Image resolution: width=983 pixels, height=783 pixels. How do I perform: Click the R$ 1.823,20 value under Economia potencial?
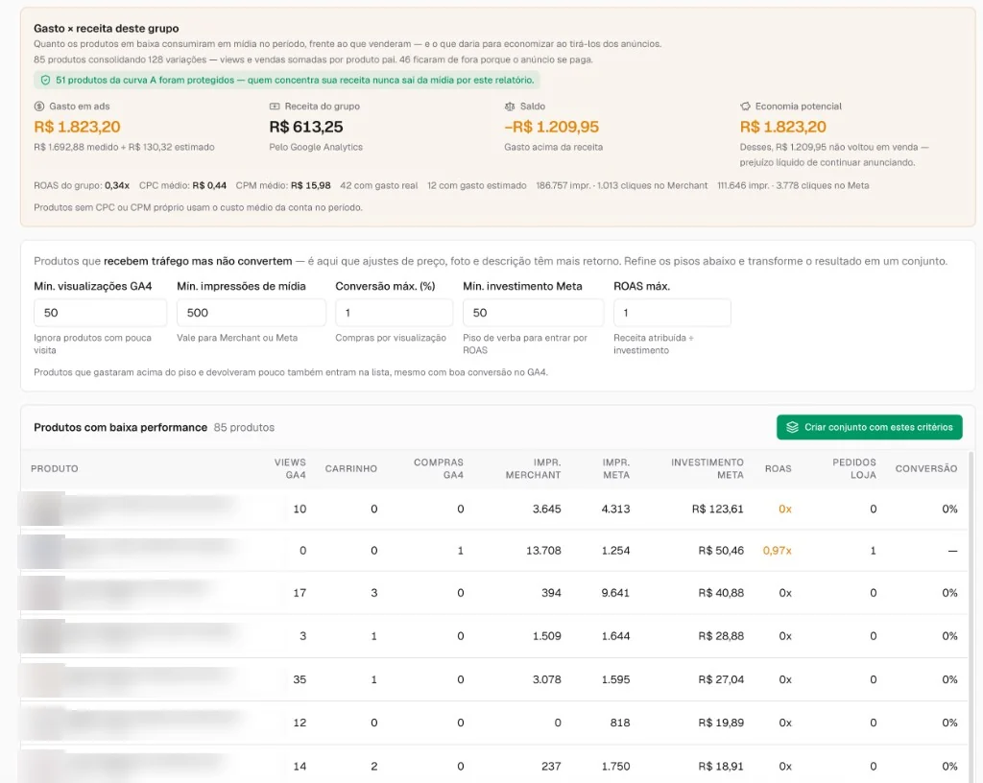(x=783, y=127)
